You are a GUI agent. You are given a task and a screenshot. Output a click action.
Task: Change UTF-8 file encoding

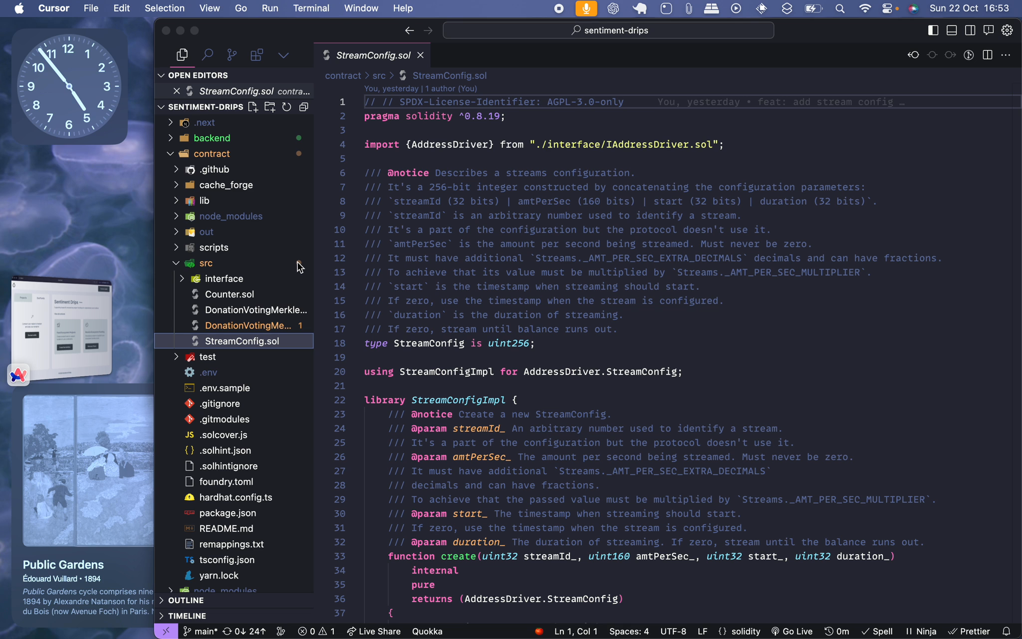coord(673,631)
